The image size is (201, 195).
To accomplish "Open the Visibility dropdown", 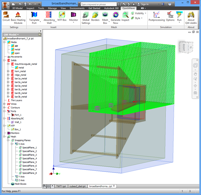I will coord(139,13).
